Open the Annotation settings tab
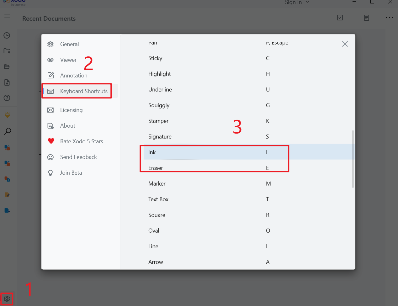398x306 pixels. click(80, 76)
